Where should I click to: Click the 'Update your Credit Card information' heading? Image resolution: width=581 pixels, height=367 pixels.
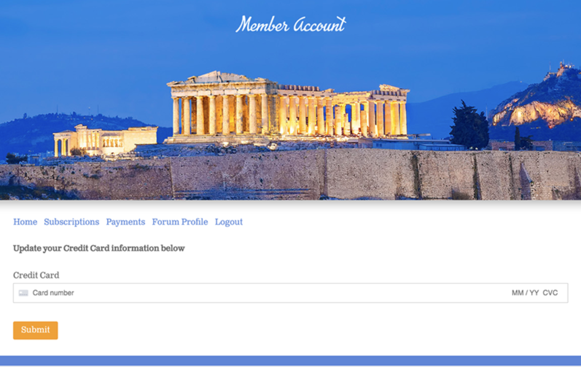coord(99,248)
